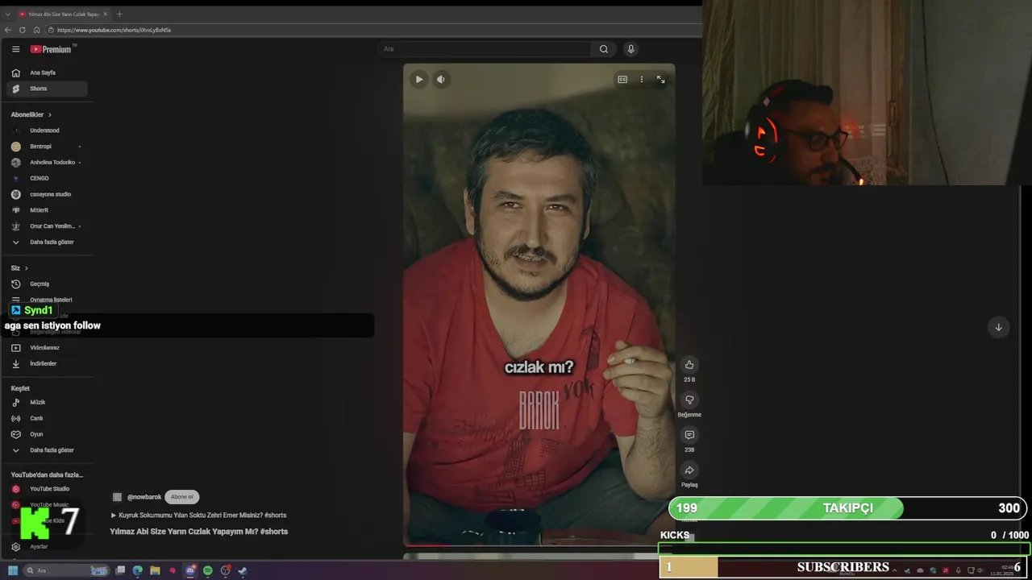Select the Yılmaz Abi browser tab

(x=64, y=14)
